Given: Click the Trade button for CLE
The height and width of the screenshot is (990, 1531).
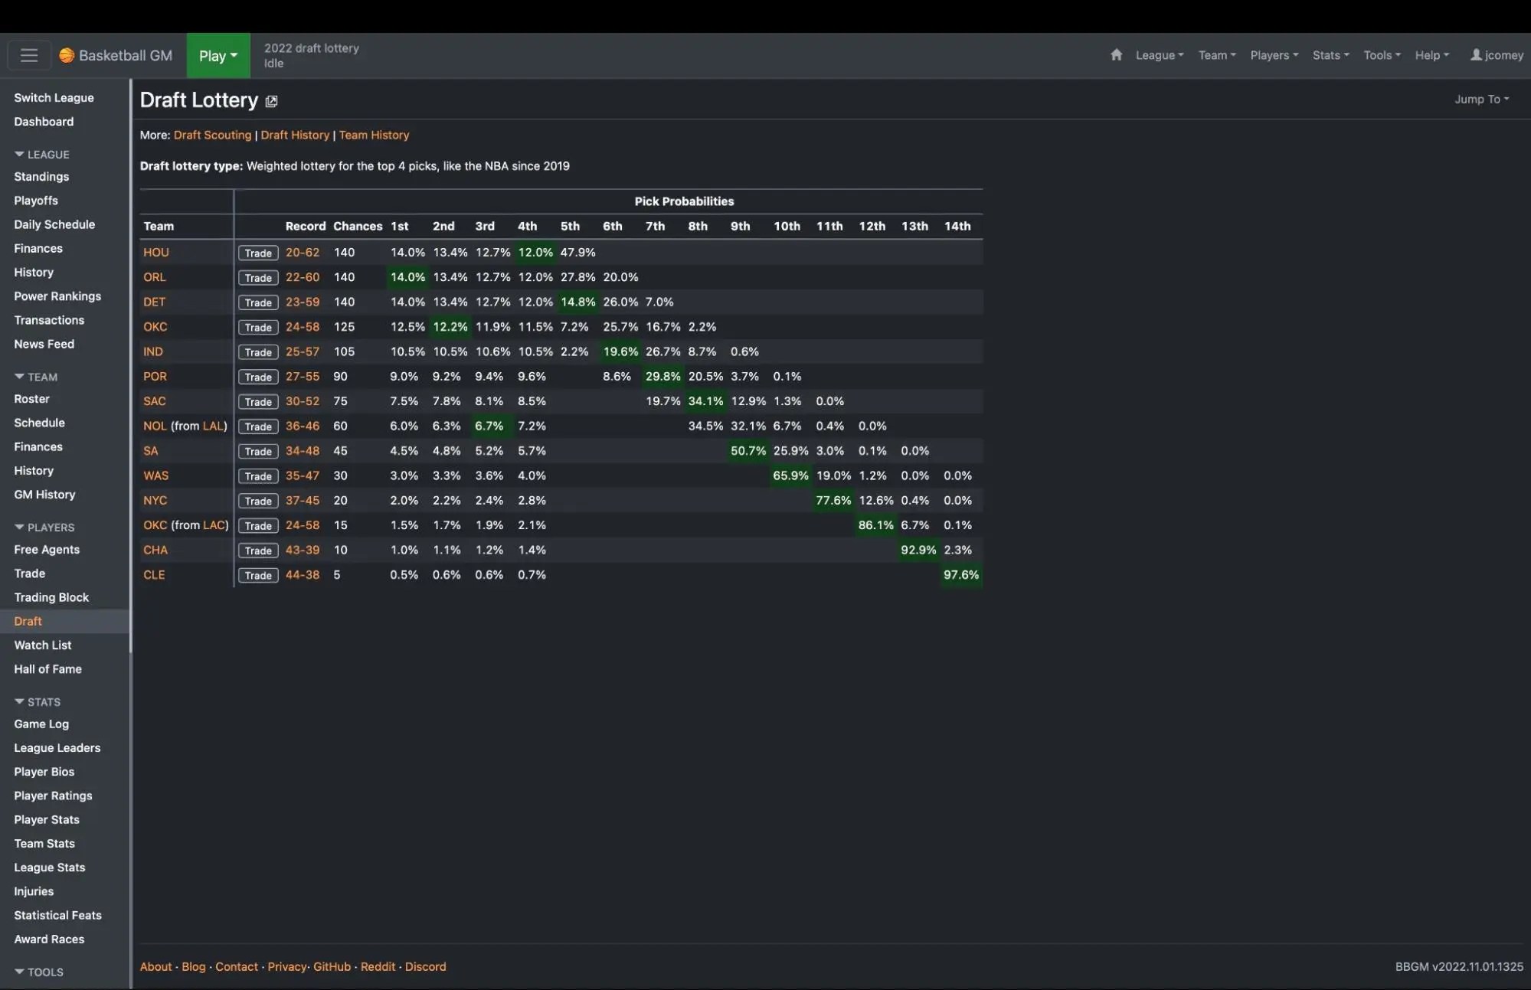Looking at the screenshot, I should (x=258, y=575).
